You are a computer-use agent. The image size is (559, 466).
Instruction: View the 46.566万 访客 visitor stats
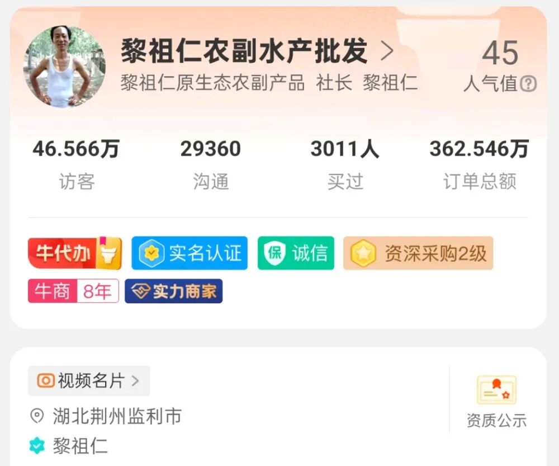click(x=76, y=164)
